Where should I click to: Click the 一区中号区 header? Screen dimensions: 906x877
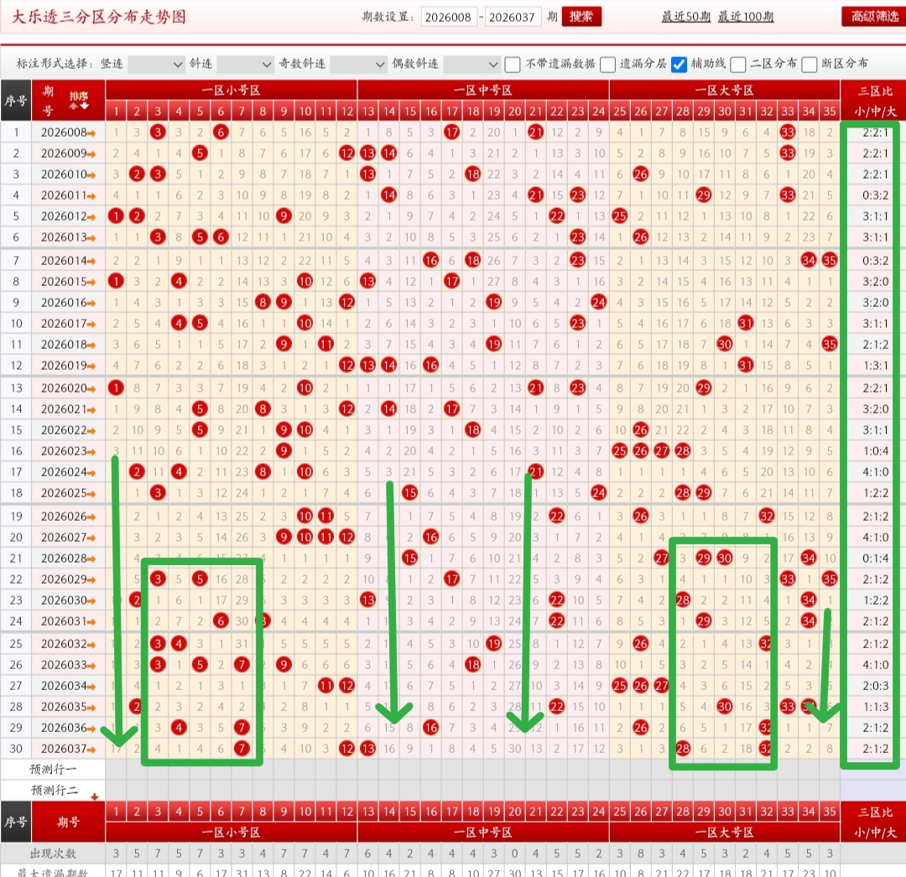click(x=483, y=90)
